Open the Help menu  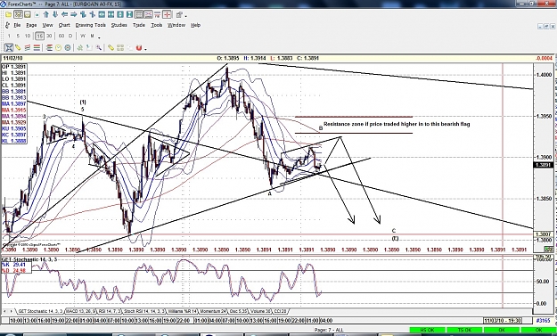(x=196, y=25)
